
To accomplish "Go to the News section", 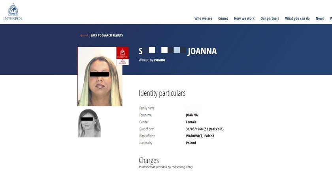I will tap(319, 19).
